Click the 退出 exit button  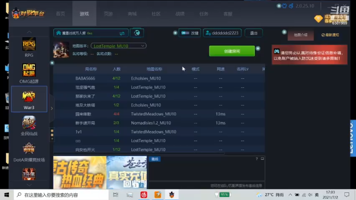click(x=254, y=33)
